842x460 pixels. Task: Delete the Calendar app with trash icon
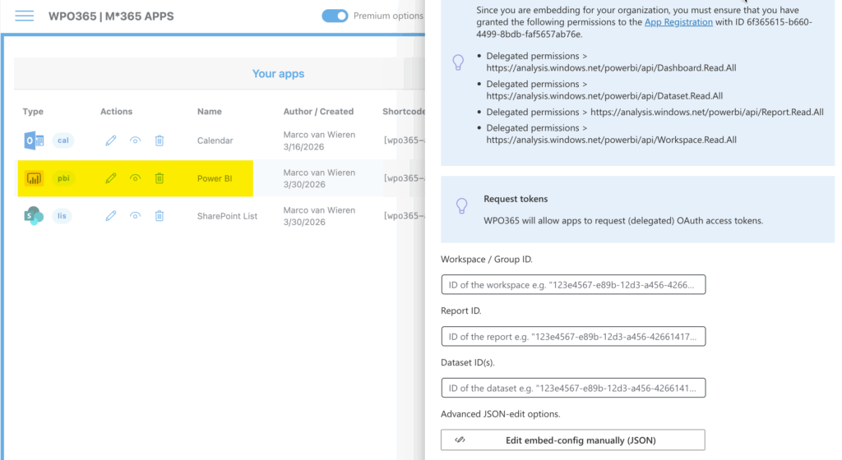tap(160, 140)
